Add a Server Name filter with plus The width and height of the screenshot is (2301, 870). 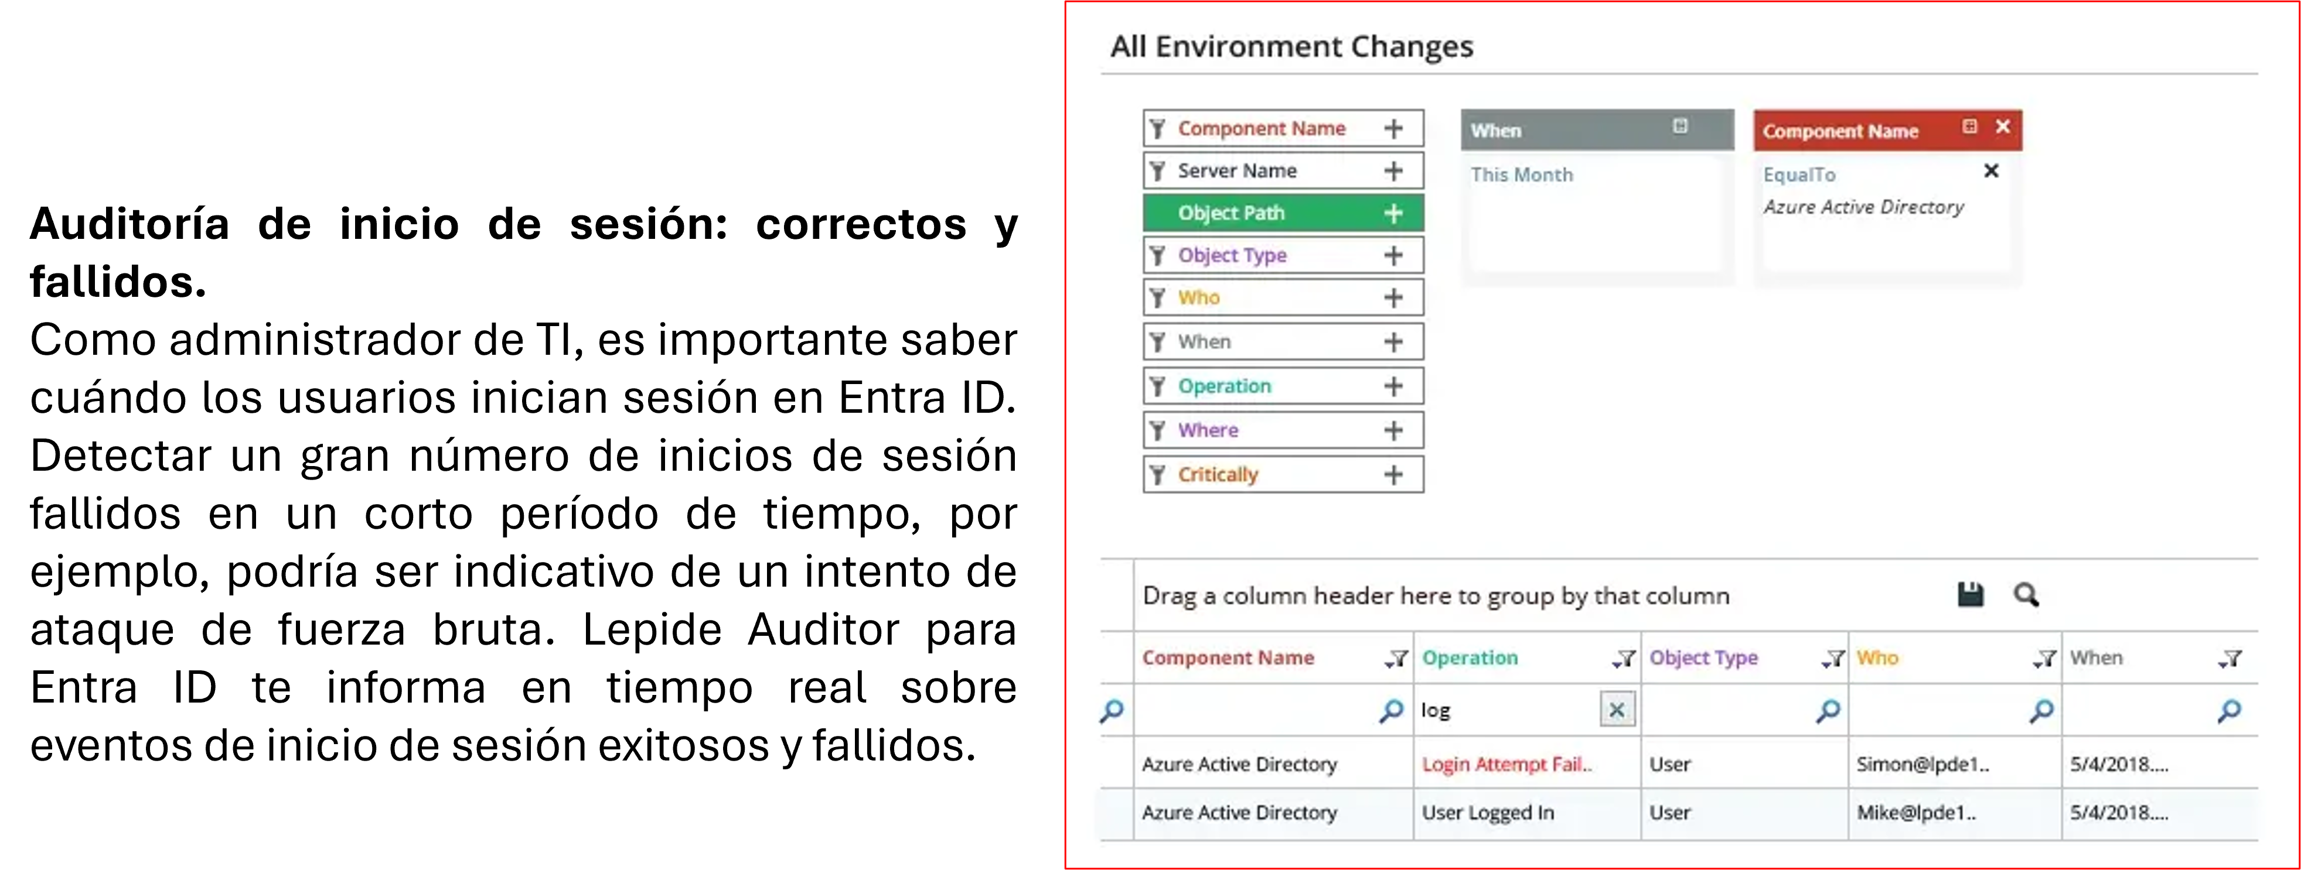point(1393,170)
